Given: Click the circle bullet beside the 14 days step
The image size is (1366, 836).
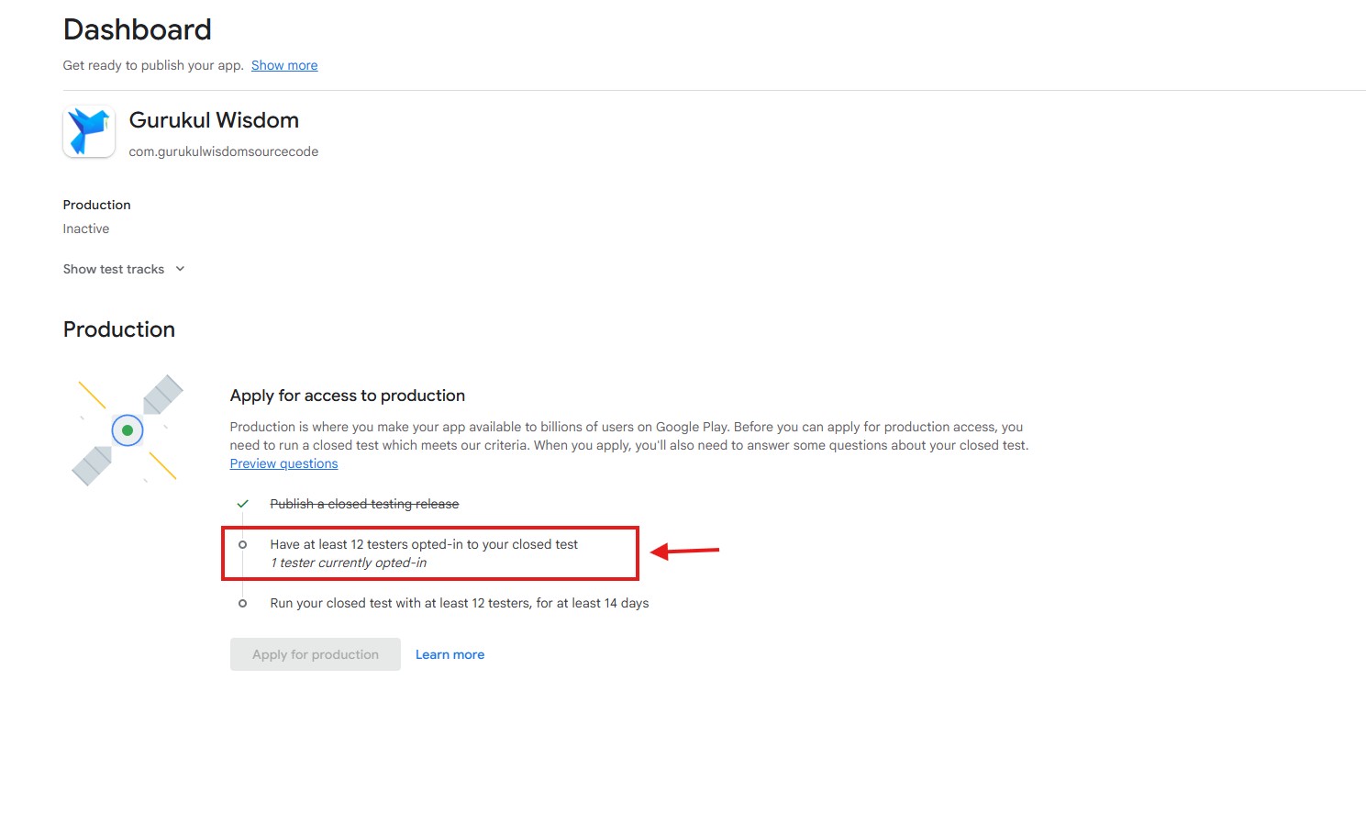Looking at the screenshot, I should [x=242, y=603].
